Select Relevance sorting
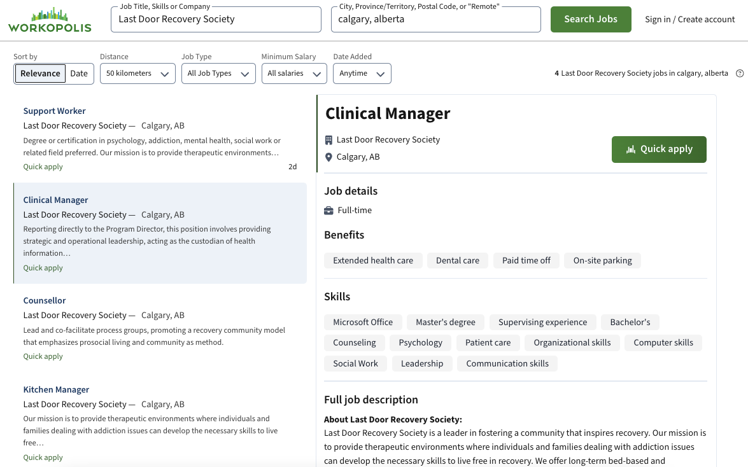 pos(40,73)
